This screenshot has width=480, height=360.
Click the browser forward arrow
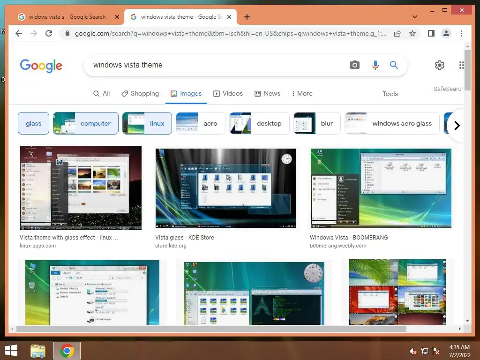click(34, 33)
